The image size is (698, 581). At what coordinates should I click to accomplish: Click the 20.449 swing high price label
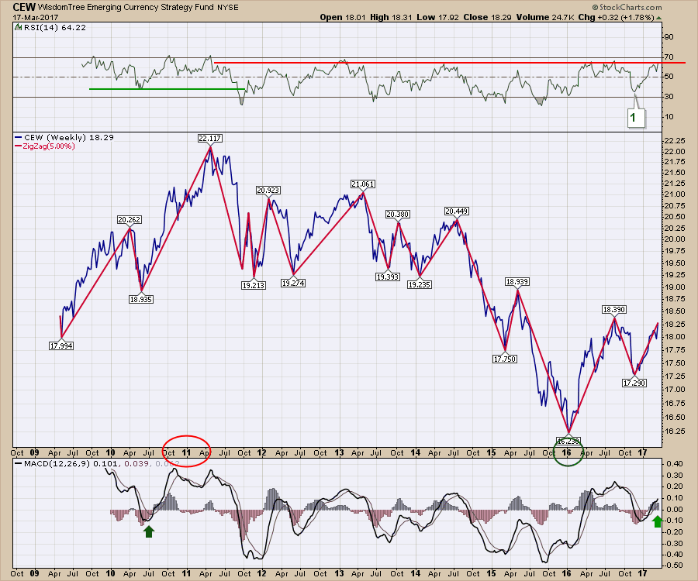click(x=456, y=211)
